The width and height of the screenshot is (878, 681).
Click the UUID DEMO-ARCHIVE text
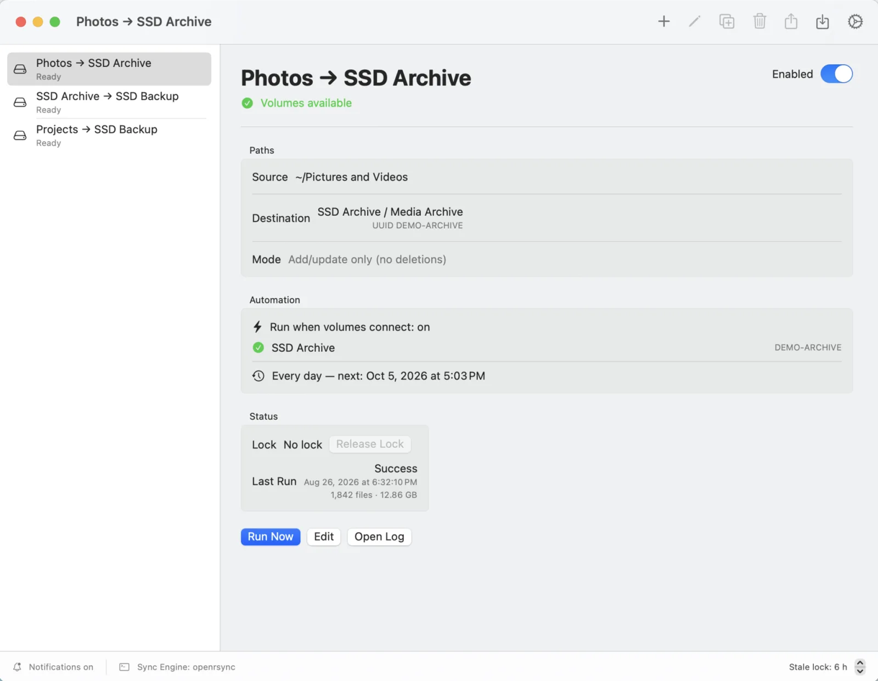tap(418, 226)
